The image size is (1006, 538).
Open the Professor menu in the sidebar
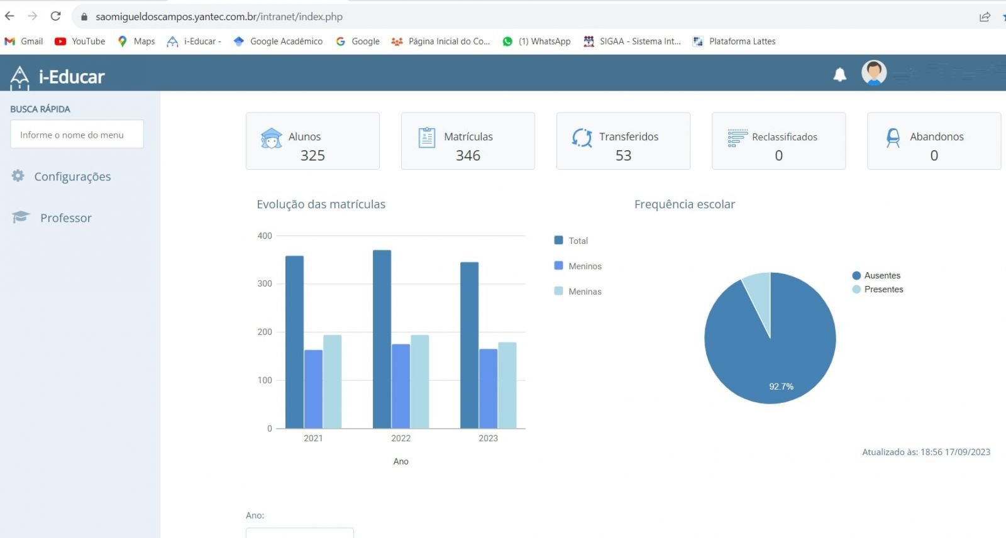point(65,218)
